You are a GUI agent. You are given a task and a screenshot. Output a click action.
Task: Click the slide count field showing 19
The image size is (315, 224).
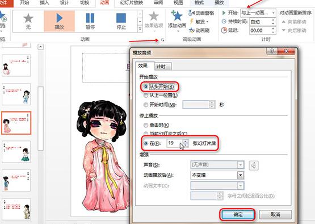[x=175, y=143]
